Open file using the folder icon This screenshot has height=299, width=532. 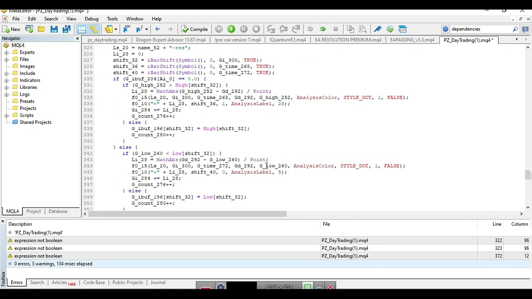tap(42, 29)
